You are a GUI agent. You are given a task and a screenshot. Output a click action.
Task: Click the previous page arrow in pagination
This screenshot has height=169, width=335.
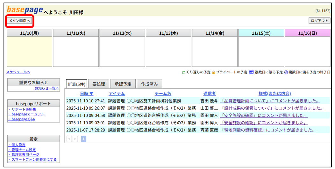tap(69, 139)
